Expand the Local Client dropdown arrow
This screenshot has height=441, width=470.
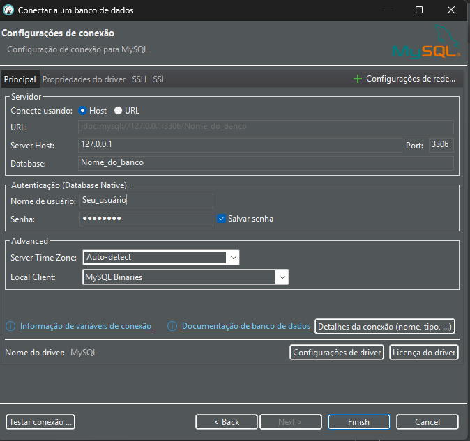282,277
